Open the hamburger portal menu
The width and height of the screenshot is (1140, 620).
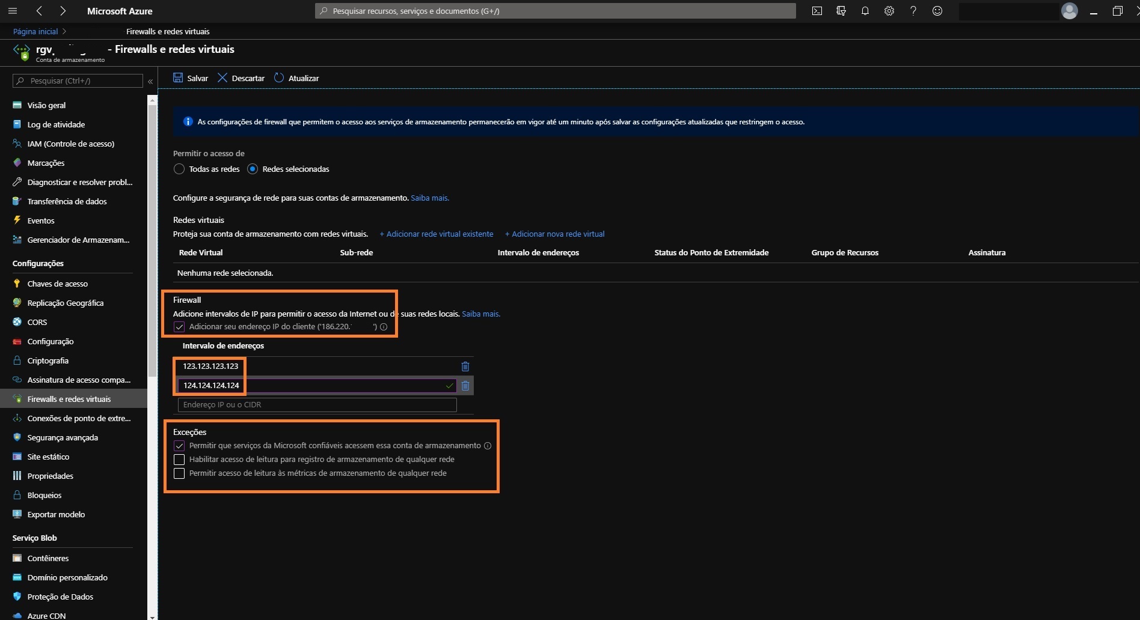[x=13, y=11]
